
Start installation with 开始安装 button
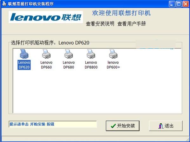point(123,126)
